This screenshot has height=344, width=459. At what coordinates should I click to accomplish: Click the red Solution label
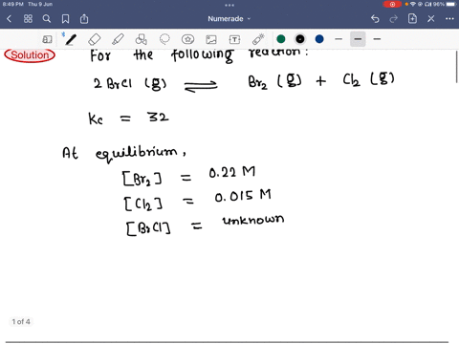[x=30, y=55]
